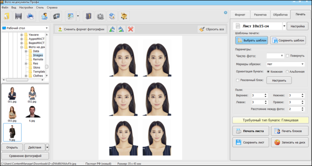Click the printer icon in top toolbar

coord(30,16)
